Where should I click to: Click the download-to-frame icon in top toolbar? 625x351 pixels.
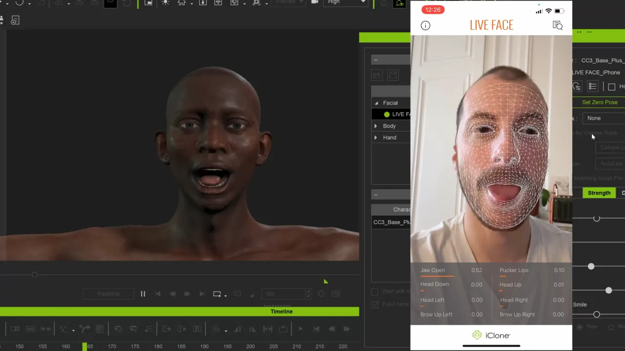coord(203,2)
